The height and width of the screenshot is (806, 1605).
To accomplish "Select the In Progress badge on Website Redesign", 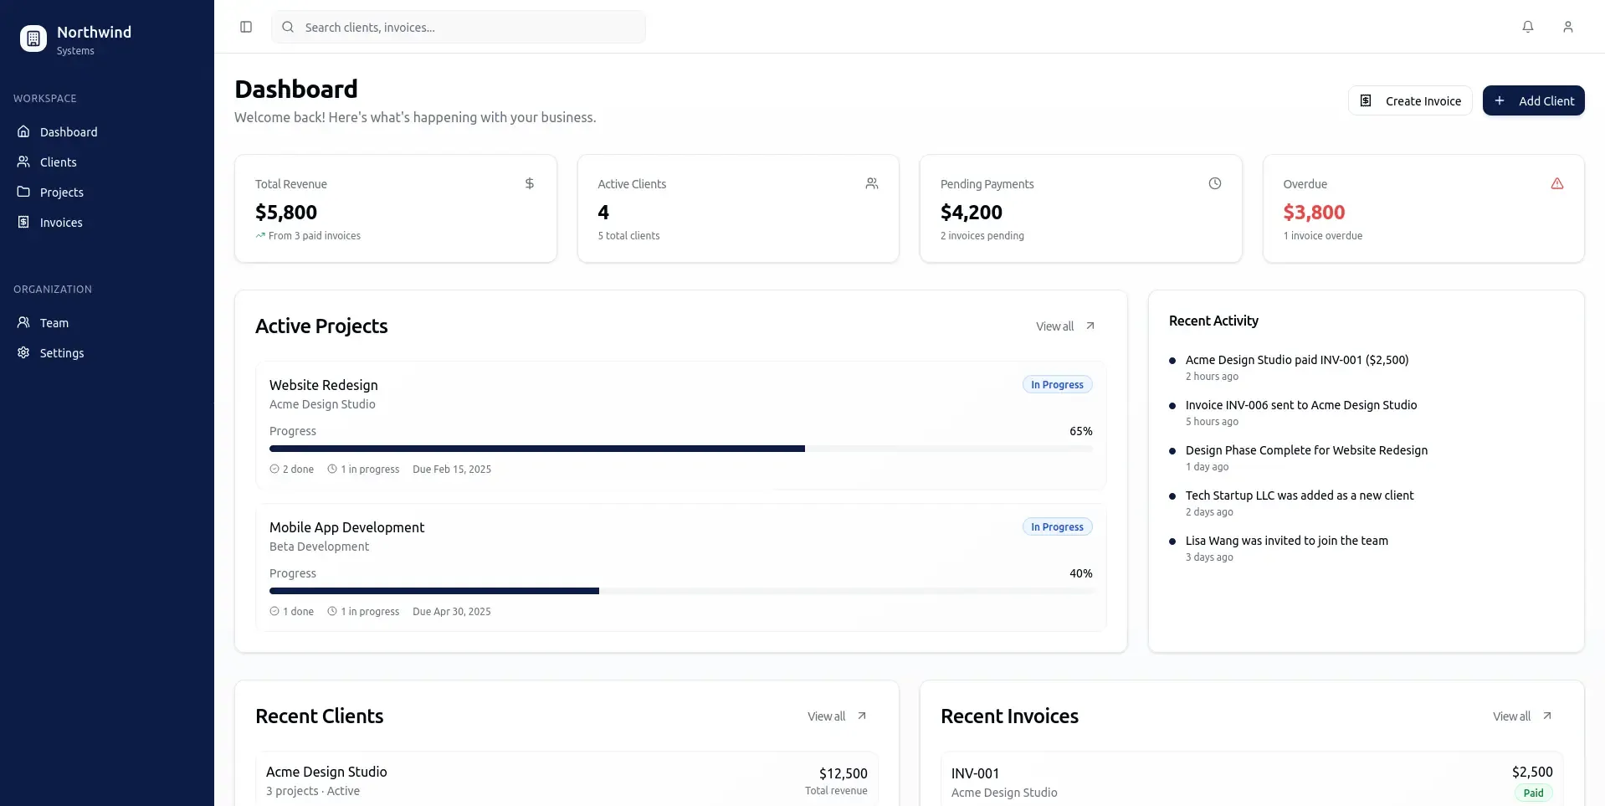I will point(1056,384).
